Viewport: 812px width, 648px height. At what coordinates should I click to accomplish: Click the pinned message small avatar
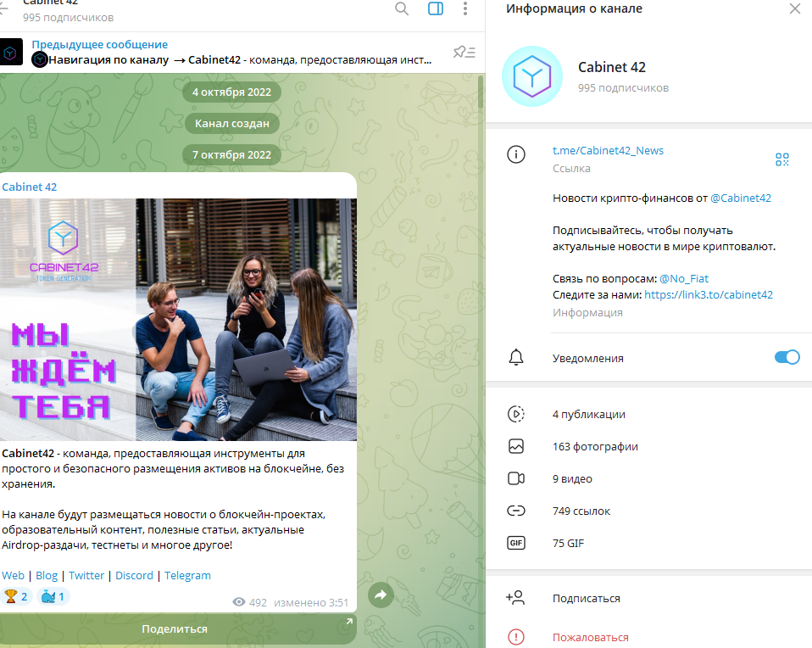10,52
